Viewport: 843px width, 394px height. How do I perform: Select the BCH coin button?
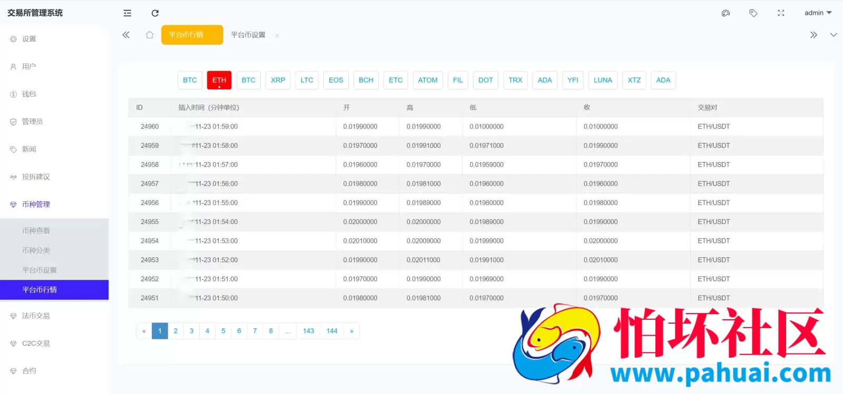pyautogui.click(x=366, y=80)
